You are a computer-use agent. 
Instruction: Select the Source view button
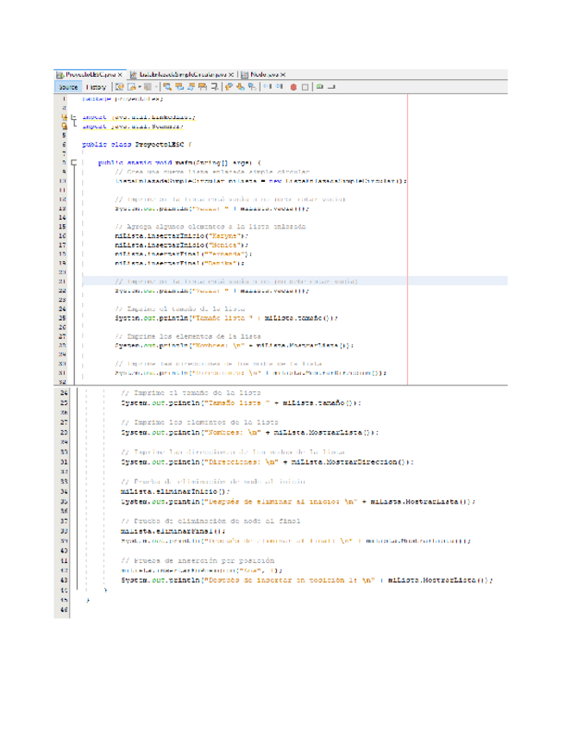pos(68,87)
